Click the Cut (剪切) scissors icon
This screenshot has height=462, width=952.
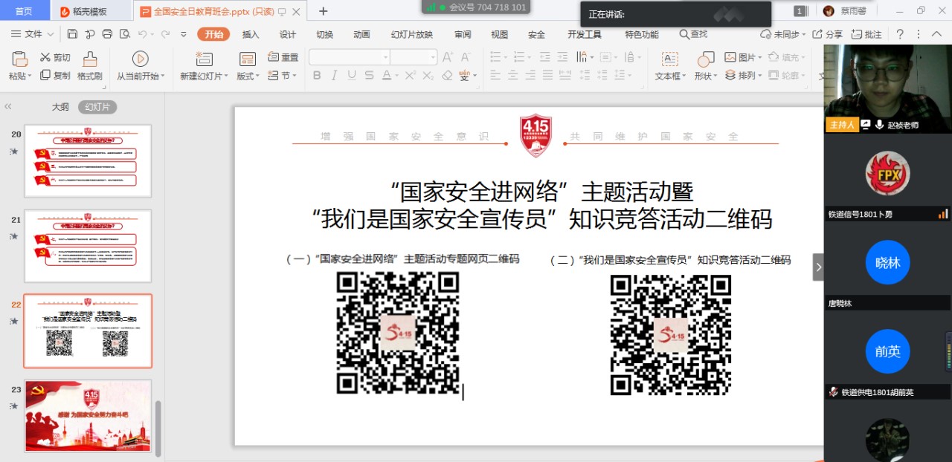[x=45, y=57]
